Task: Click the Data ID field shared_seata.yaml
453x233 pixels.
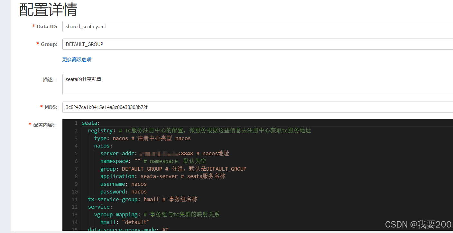Action: click(x=257, y=27)
